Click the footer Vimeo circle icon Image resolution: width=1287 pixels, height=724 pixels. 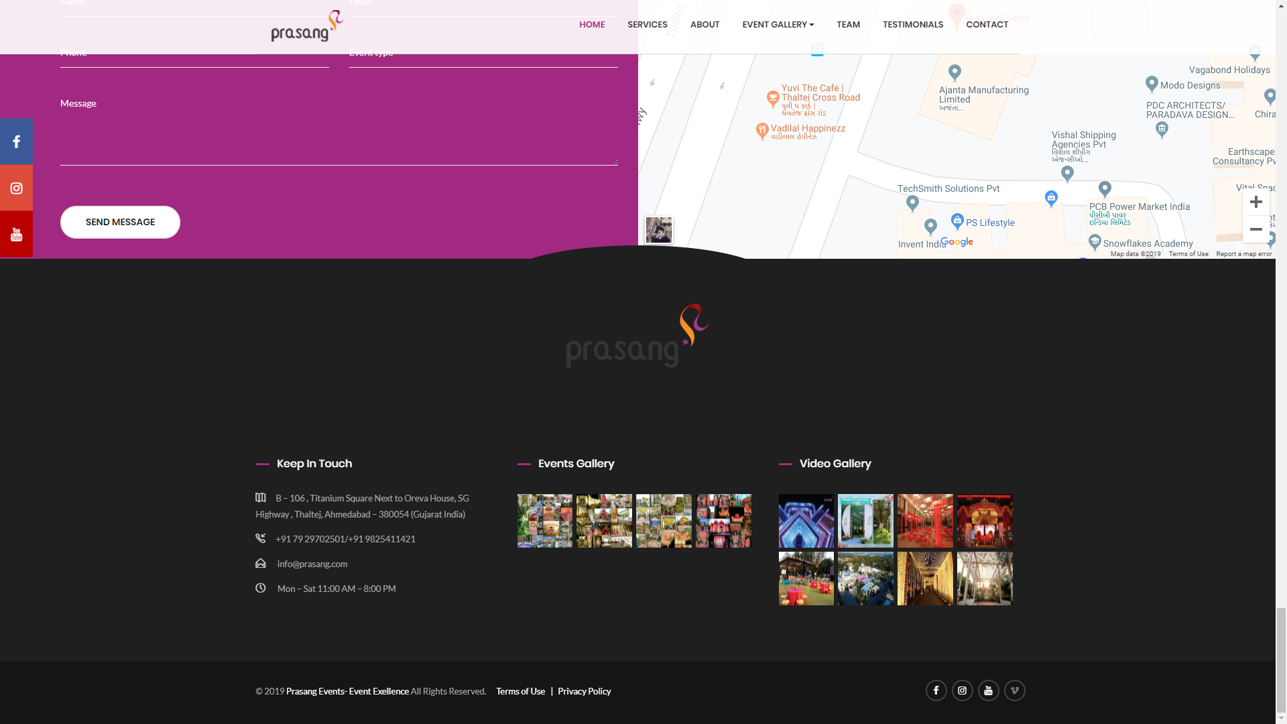pos(1014,690)
